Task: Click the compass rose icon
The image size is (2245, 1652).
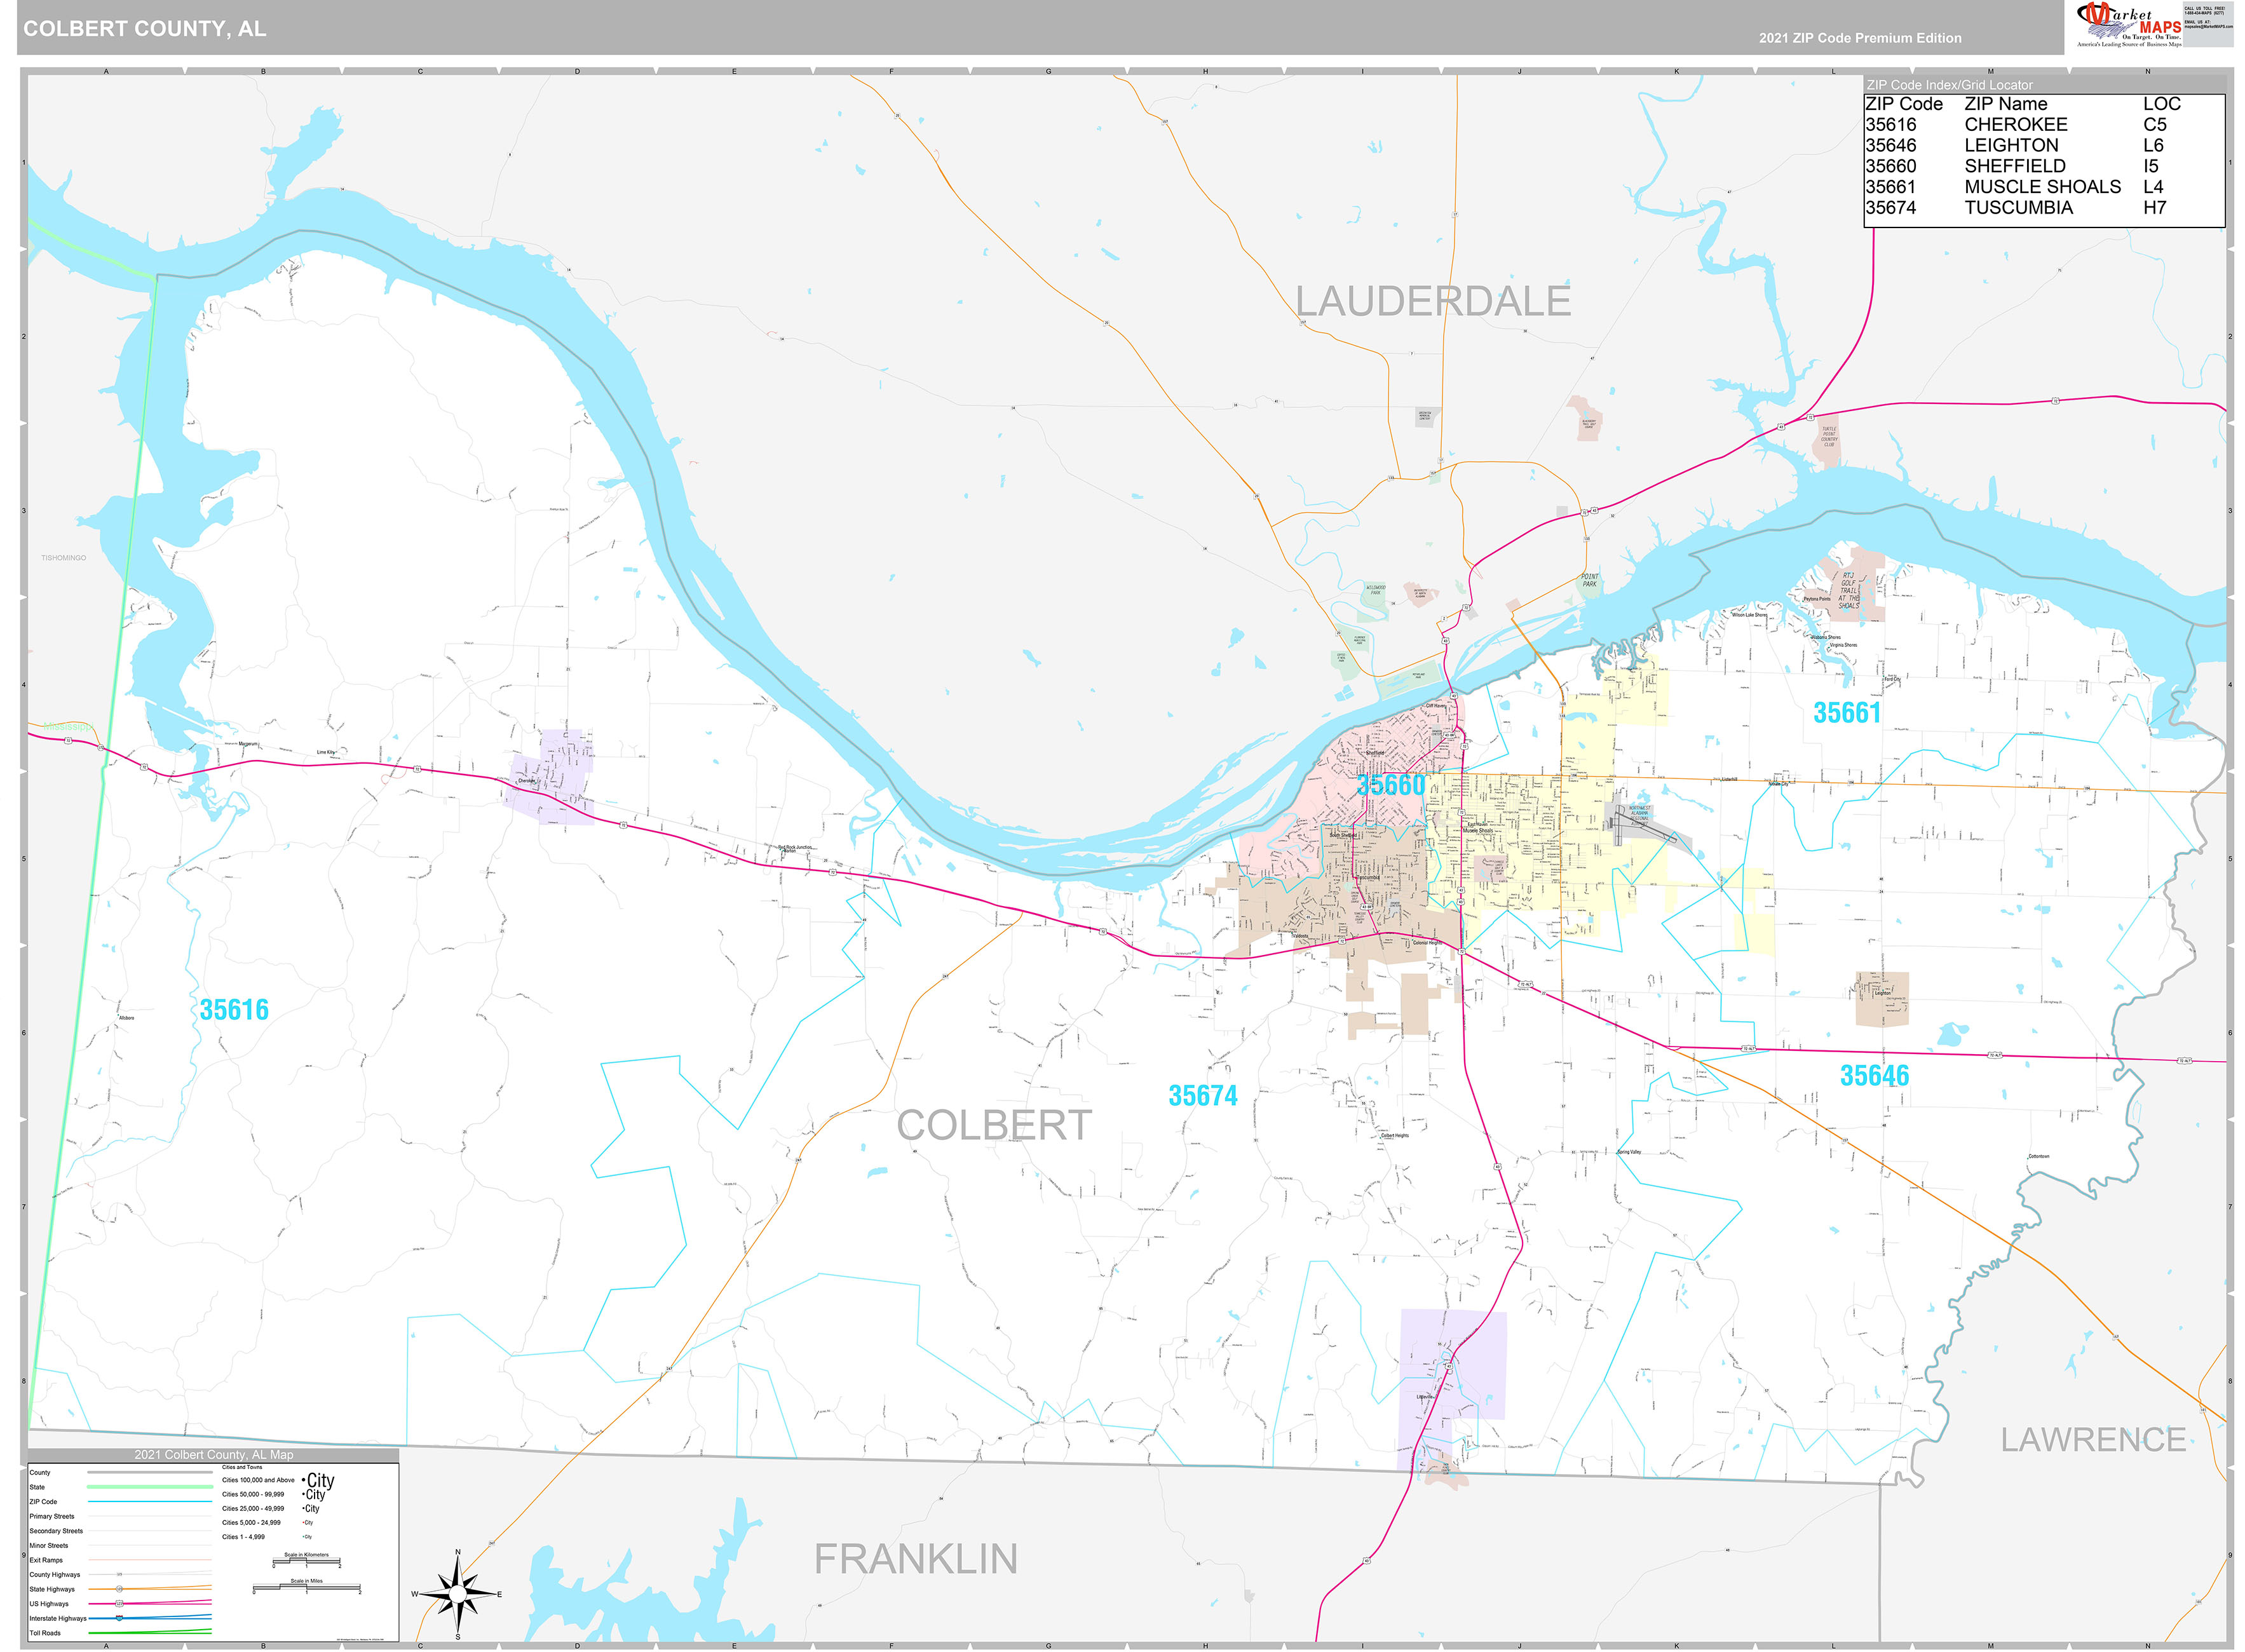Action: click(457, 1594)
